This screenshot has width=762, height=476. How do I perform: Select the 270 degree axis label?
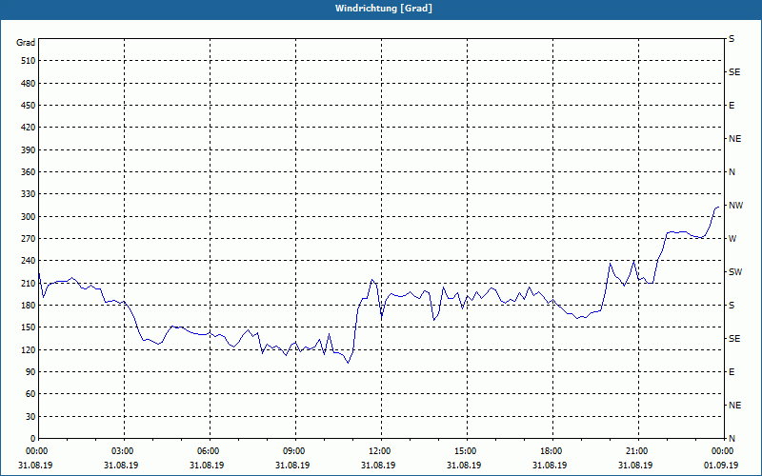[28, 239]
